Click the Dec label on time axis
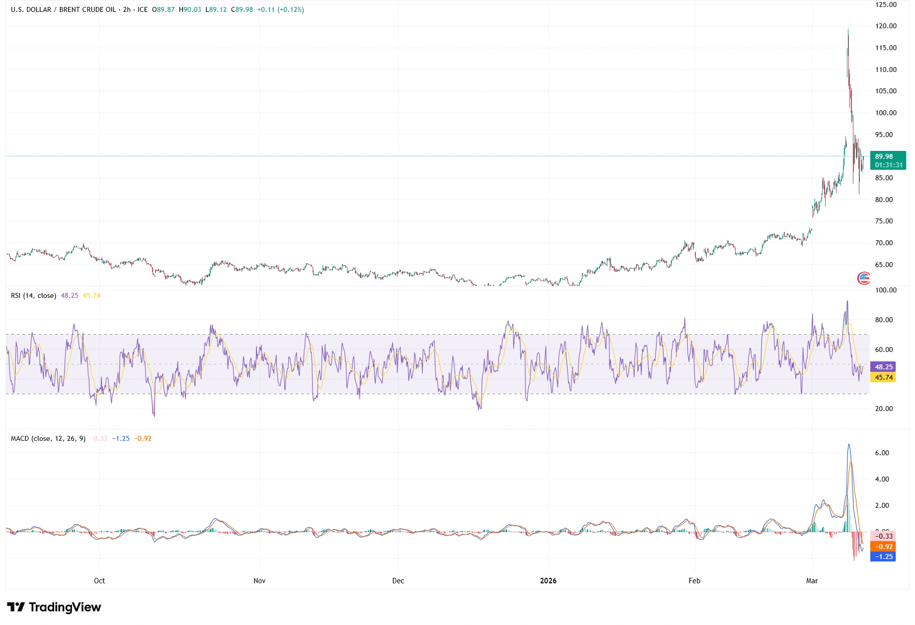915x625 pixels. click(398, 581)
